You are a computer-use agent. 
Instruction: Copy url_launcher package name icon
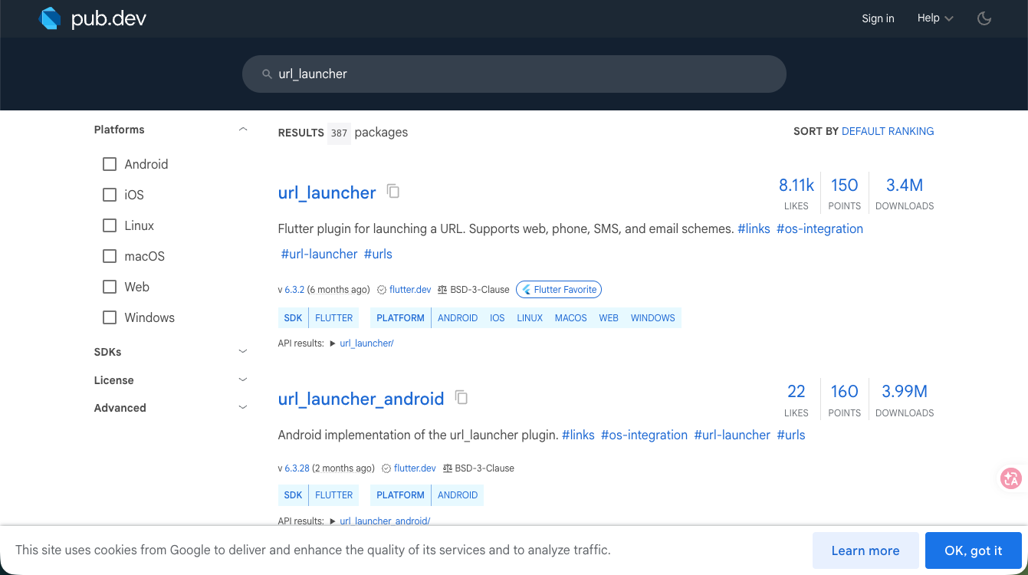tap(393, 191)
